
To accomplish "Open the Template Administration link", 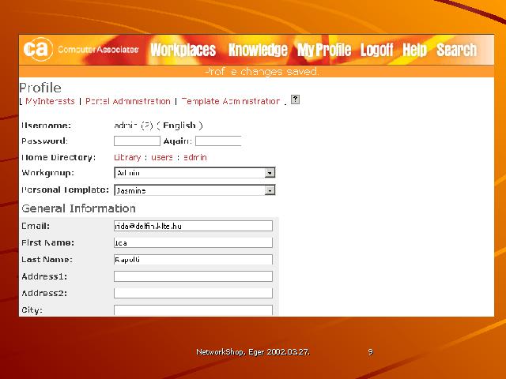I will pyautogui.click(x=230, y=101).
